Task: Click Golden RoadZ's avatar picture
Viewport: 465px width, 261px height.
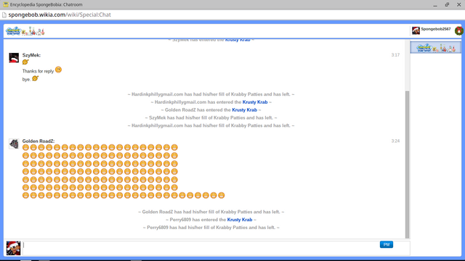Action: pyautogui.click(x=14, y=144)
